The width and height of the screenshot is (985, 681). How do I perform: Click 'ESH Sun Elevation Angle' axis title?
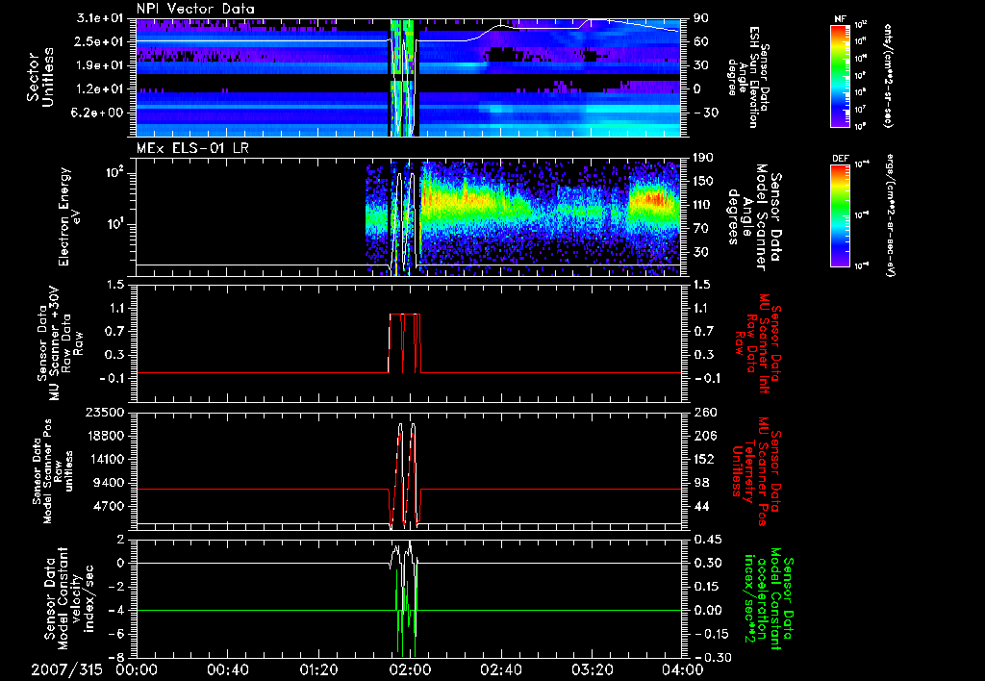click(x=748, y=77)
